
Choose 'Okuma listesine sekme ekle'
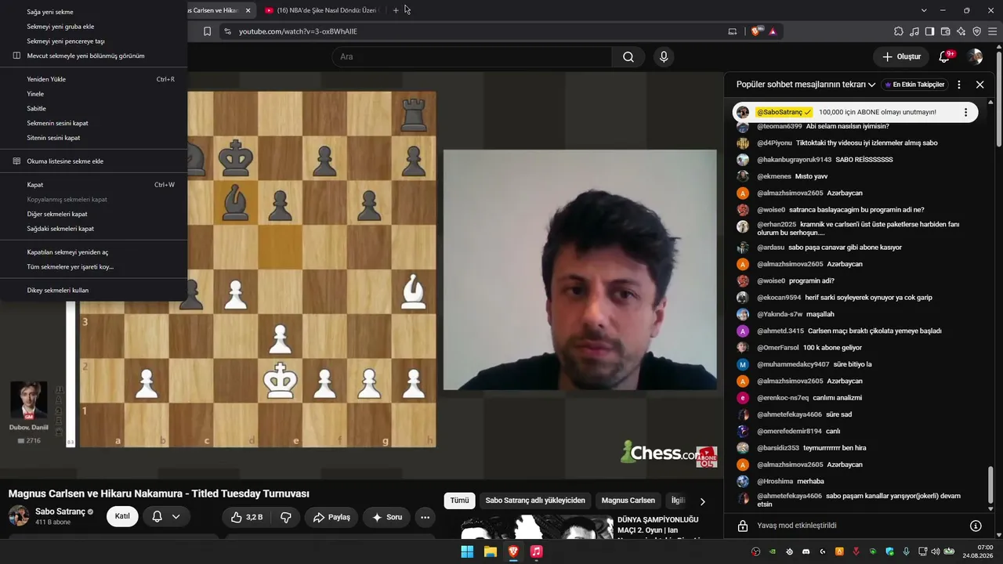click(x=94, y=161)
